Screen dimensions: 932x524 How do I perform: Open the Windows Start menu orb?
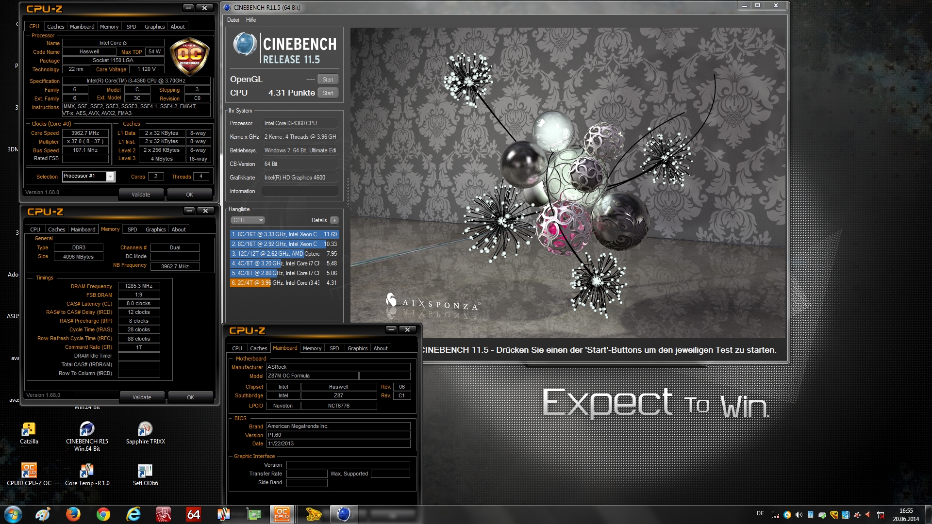13,514
